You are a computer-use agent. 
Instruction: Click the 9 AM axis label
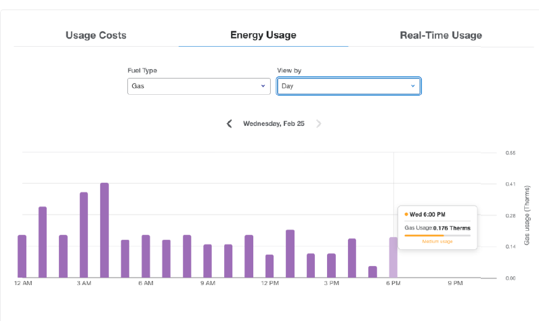point(208,283)
